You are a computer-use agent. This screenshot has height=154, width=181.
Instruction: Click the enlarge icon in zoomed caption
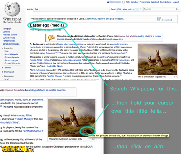93,139
